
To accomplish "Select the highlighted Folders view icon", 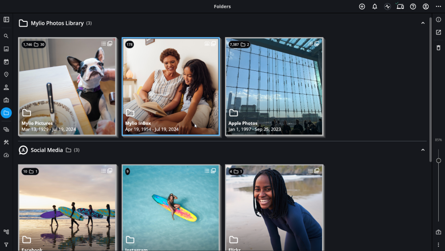I will [x=6, y=113].
